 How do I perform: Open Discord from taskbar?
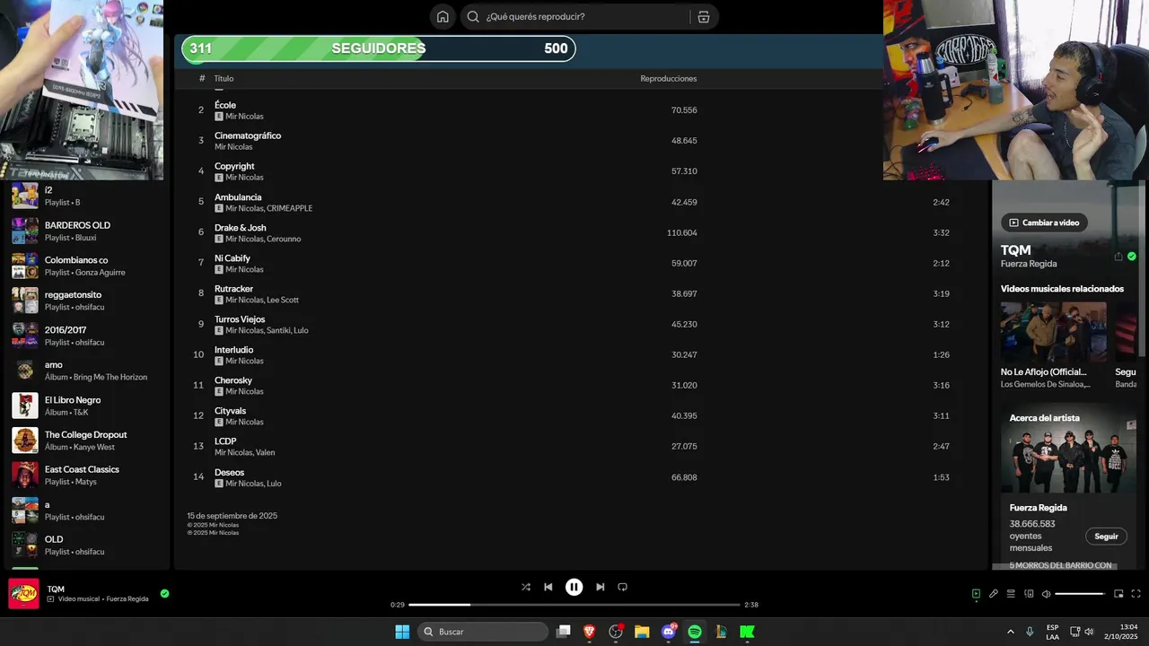669,632
